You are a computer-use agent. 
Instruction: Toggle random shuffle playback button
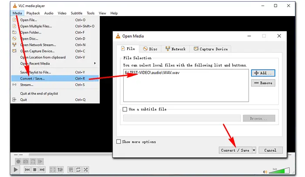[85, 170]
